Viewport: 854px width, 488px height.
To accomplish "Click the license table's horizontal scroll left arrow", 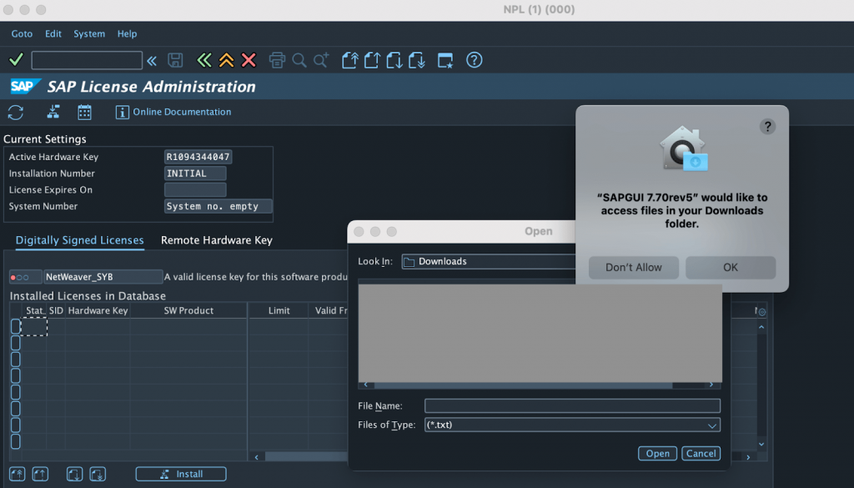I will click(x=257, y=457).
